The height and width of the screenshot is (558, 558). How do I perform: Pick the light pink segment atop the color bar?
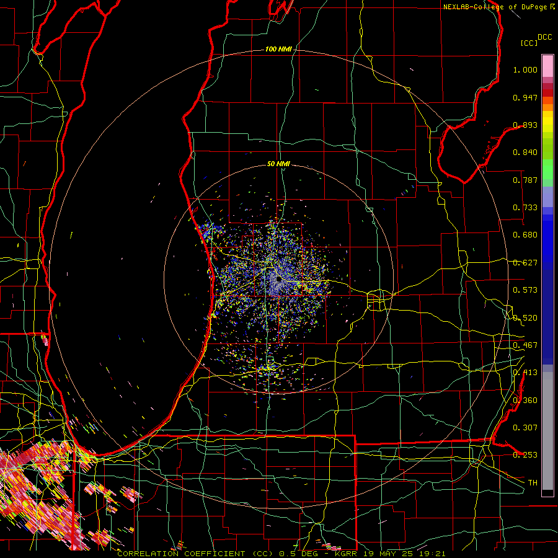547,66
